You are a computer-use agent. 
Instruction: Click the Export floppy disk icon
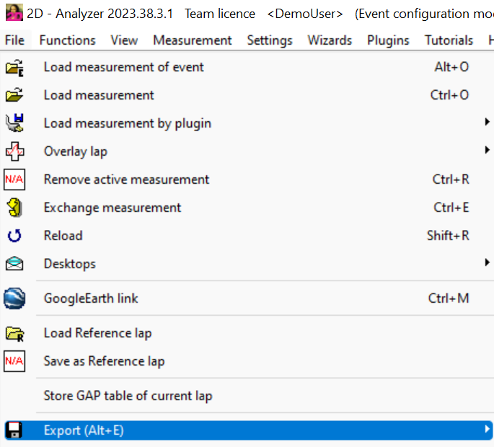point(14,431)
